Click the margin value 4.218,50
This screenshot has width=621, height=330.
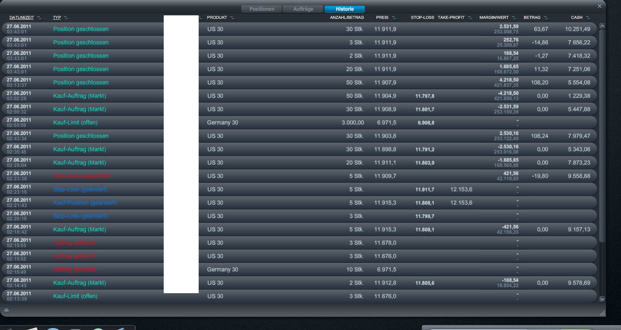(x=509, y=80)
